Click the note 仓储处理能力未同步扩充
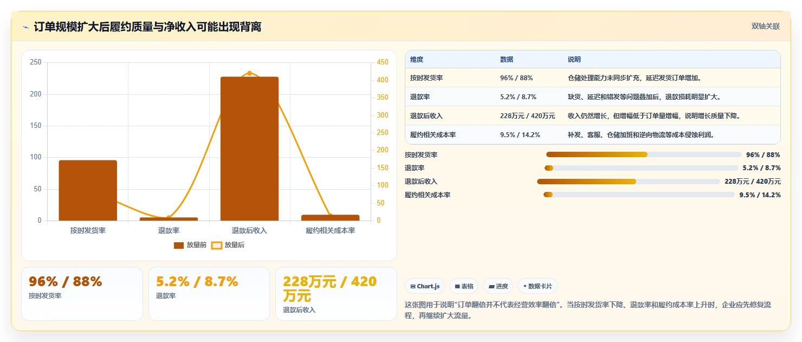This screenshot has height=342, width=802. click(x=635, y=78)
